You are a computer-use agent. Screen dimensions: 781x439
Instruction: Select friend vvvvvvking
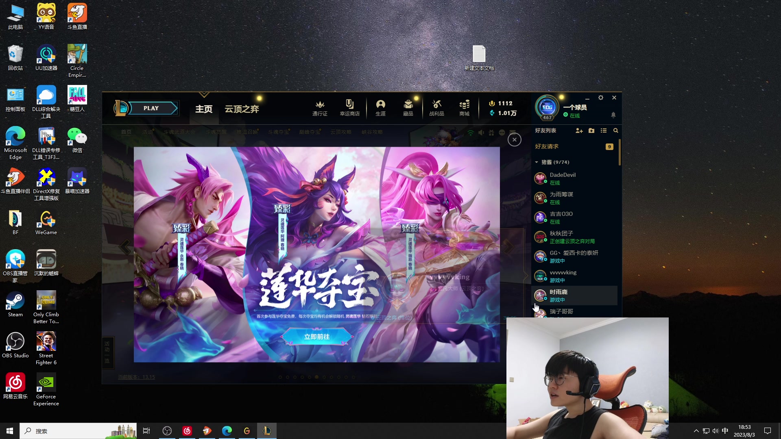pos(574,276)
